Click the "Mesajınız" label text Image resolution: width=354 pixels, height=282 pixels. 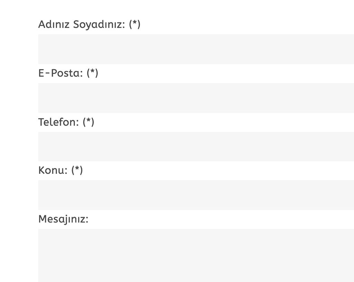point(63,219)
